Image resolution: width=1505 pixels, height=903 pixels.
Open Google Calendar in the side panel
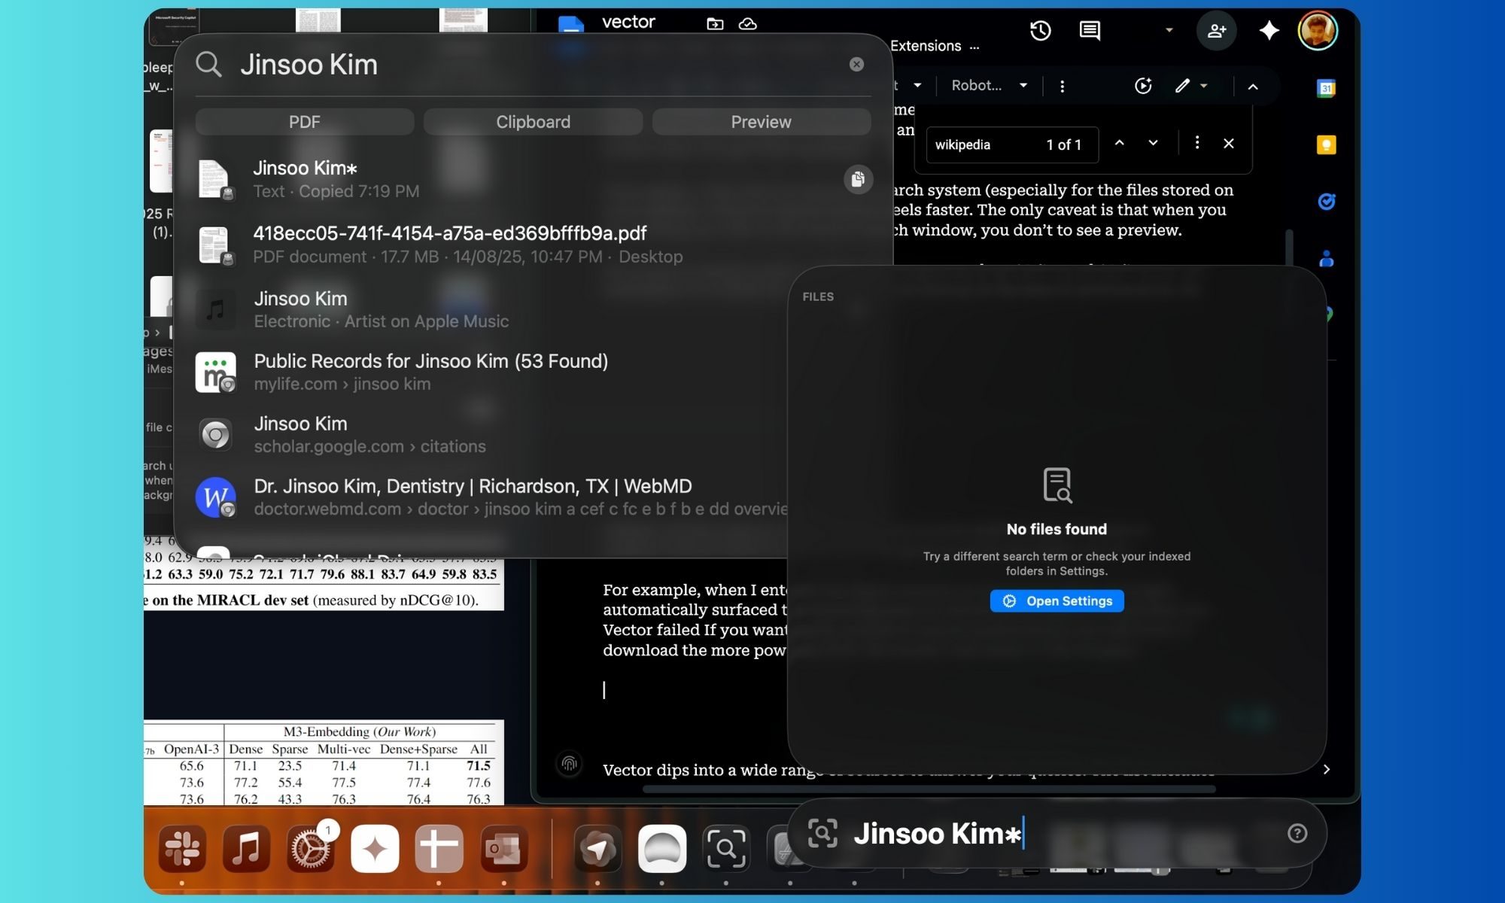coord(1325,88)
